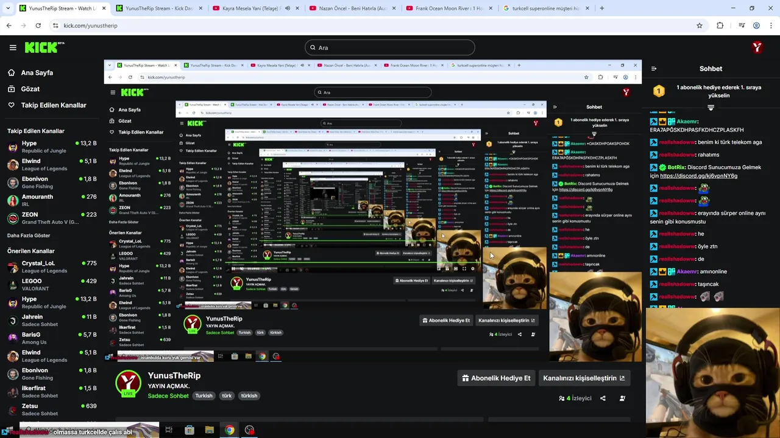
Task: Click the user icon beside share
Action: 622,398
